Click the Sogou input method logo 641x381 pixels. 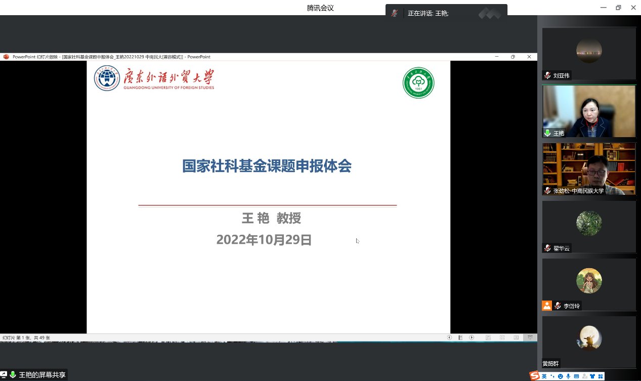(535, 376)
